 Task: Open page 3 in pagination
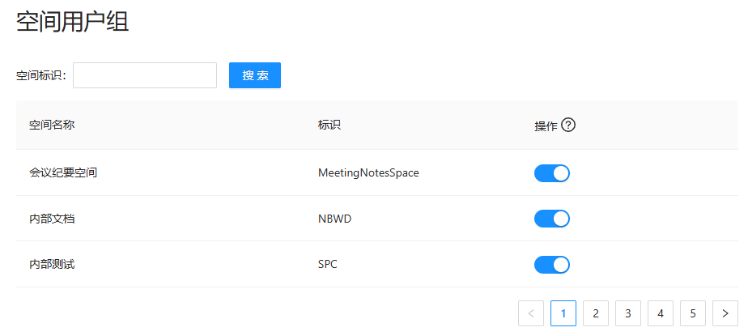[x=628, y=313]
